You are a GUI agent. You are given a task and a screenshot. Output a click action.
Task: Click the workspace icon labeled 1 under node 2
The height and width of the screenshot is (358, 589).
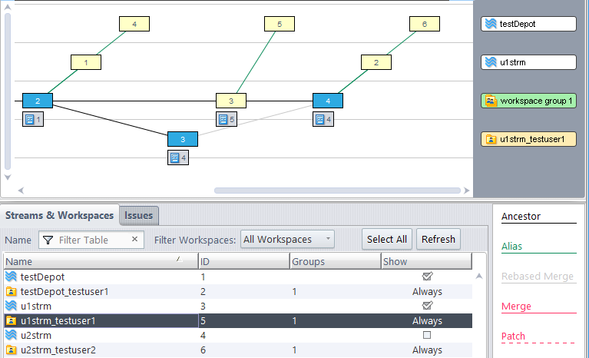30,119
